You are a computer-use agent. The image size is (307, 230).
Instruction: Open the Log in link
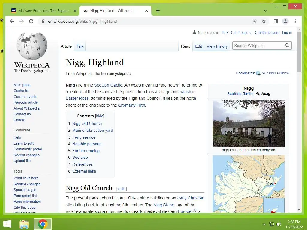(287, 33)
